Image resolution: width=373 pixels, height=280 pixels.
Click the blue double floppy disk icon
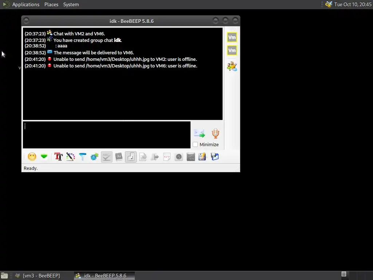pos(215,157)
